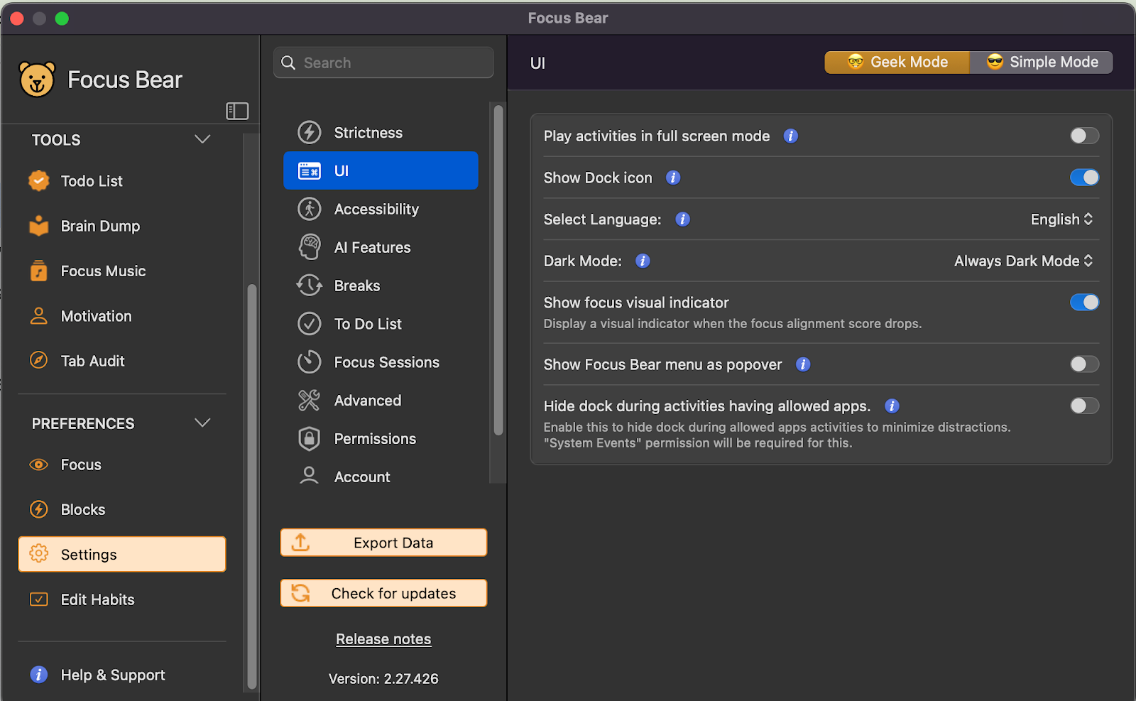This screenshot has width=1136, height=701.
Task: Enable Show Focus Bear menu as popover
Action: 1084,364
